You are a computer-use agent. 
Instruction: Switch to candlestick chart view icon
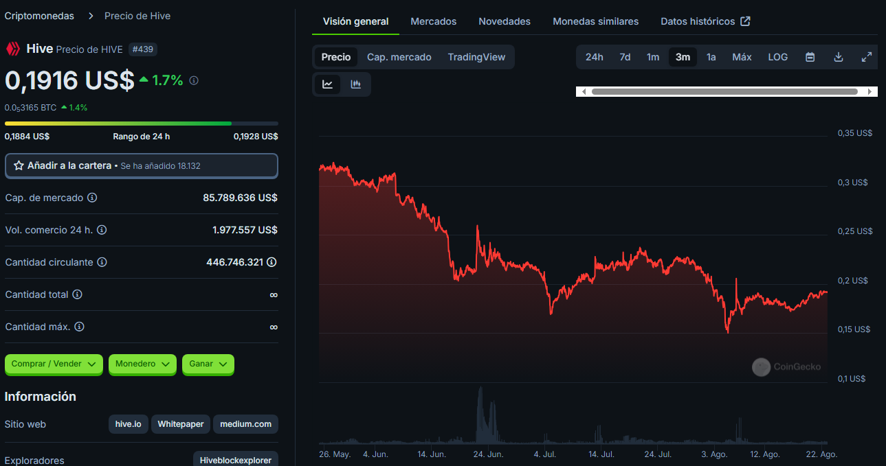pos(355,84)
